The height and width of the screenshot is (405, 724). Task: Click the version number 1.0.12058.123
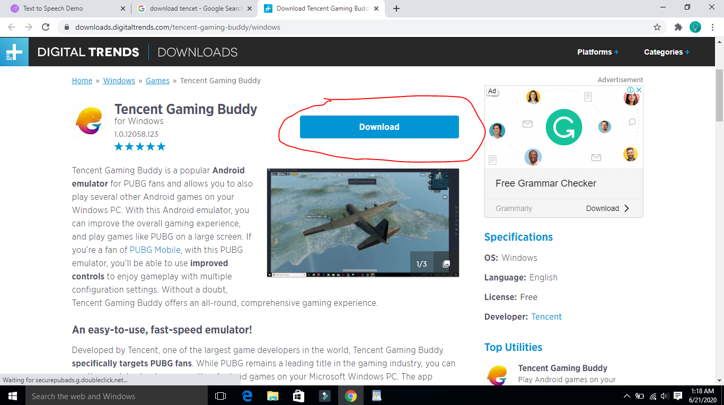coord(136,134)
